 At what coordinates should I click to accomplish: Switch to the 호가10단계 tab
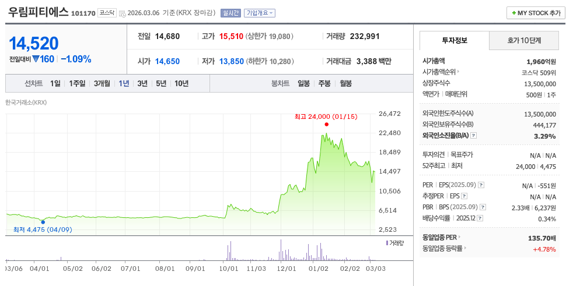[x=524, y=40]
